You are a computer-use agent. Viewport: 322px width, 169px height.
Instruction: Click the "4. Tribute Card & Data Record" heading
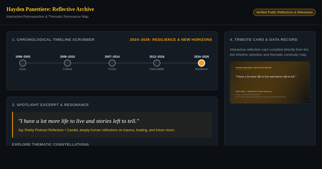click(264, 40)
